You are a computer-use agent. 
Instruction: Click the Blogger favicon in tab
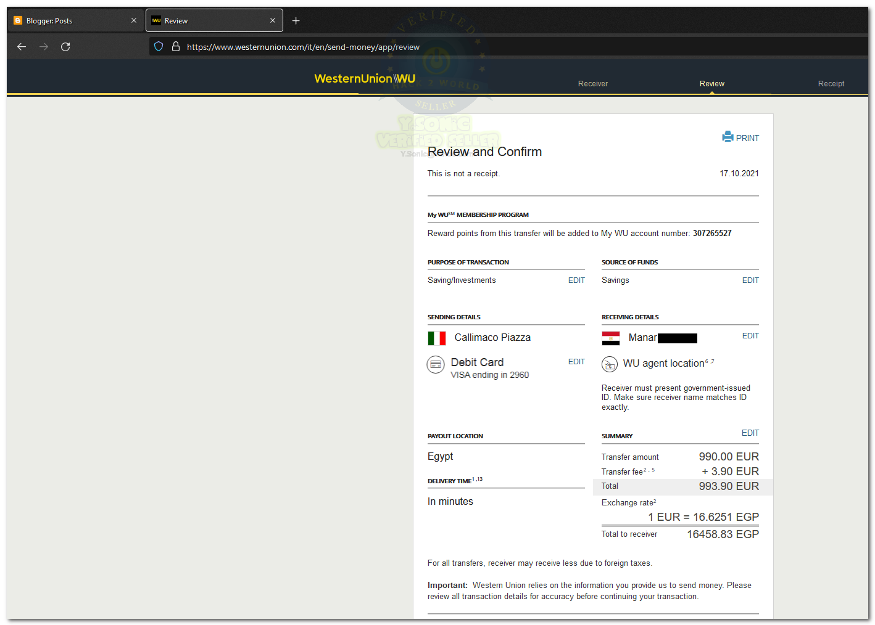point(18,21)
